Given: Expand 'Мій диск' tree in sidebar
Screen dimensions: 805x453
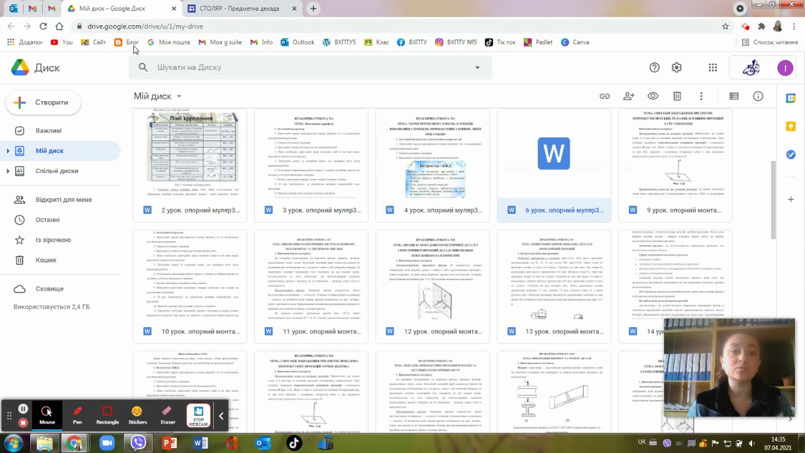Looking at the screenshot, I should [8, 151].
